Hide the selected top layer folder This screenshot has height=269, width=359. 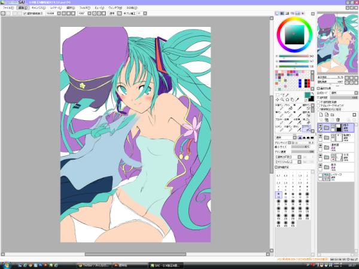320,126
